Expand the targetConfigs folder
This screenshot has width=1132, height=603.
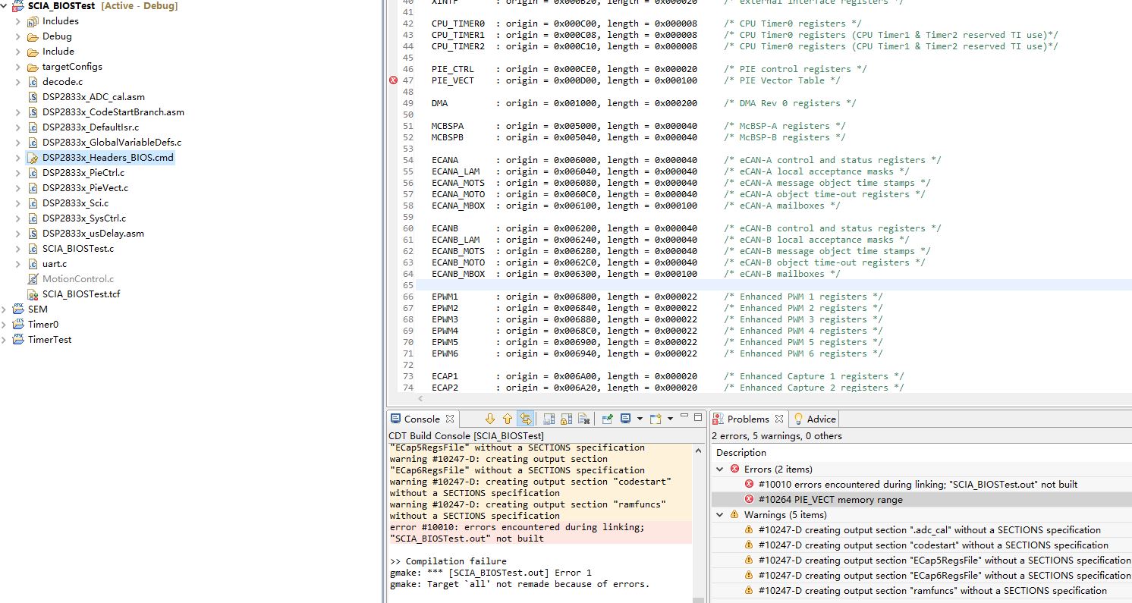[18, 67]
